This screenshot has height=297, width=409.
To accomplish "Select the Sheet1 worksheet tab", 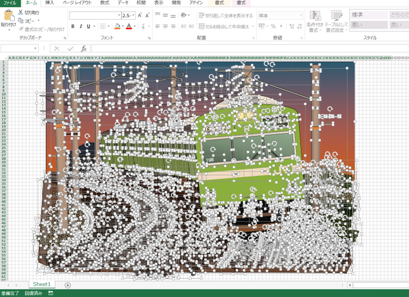I will [42, 284].
